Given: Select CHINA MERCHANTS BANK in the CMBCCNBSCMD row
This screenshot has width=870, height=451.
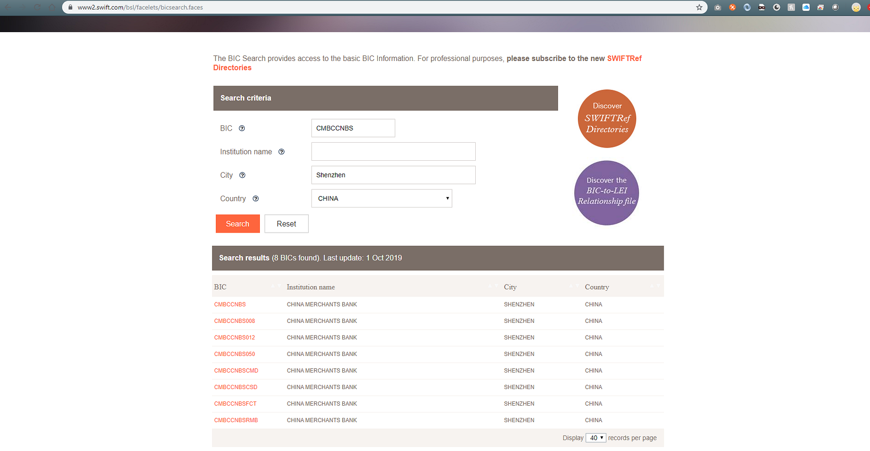Looking at the screenshot, I should pyautogui.click(x=322, y=371).
